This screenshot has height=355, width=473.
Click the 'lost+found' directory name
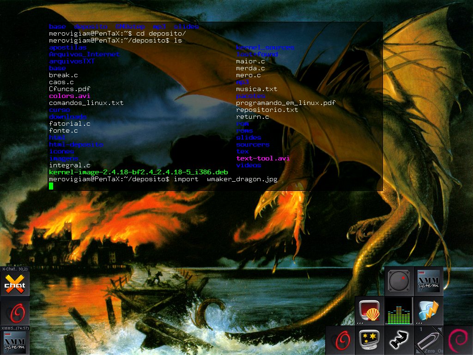[x=257, y=55]
